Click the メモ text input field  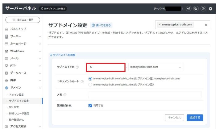click(144, 95)
